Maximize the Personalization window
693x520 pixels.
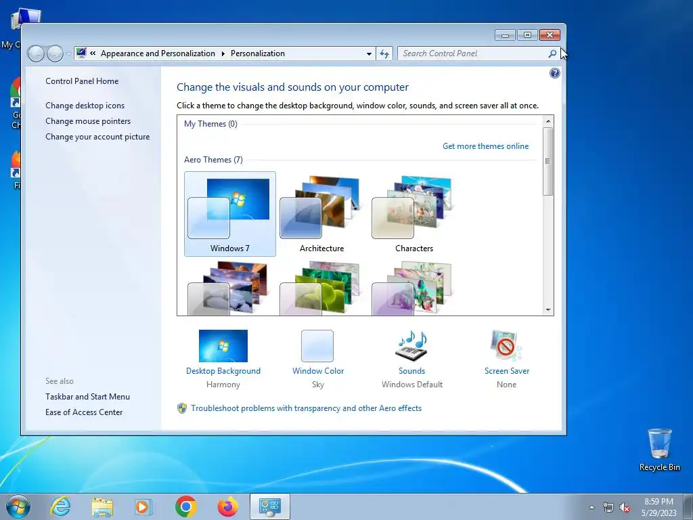click(x=527, y=35)
